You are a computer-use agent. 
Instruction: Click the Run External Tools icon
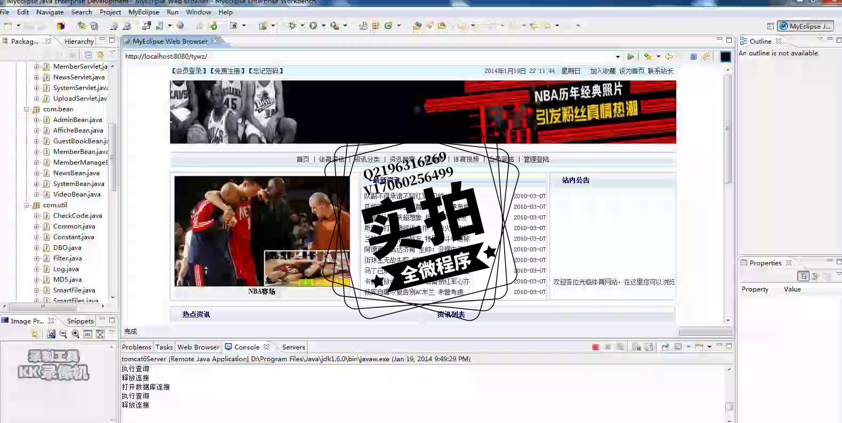tap(334, 26)
